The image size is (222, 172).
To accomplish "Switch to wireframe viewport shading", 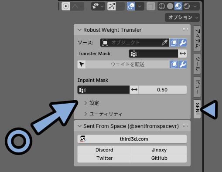I will click(x=162, y=6).
